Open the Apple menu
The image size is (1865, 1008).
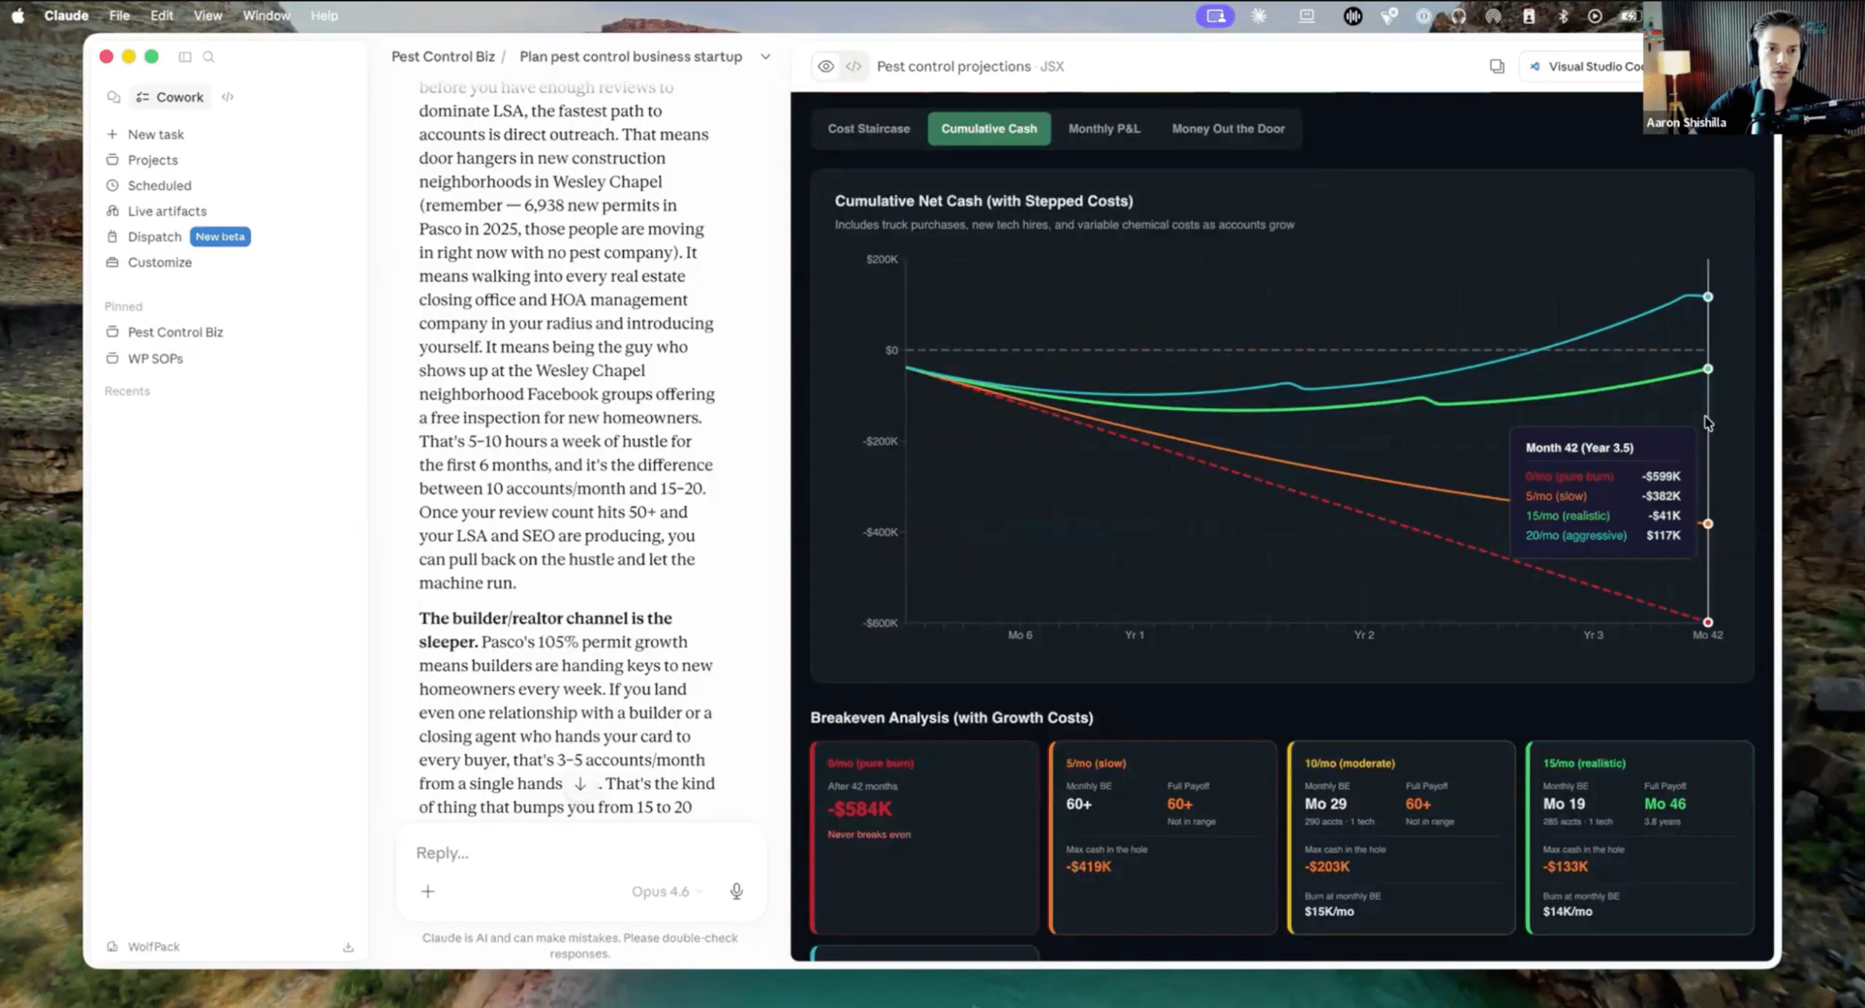(x=18, y=15)
